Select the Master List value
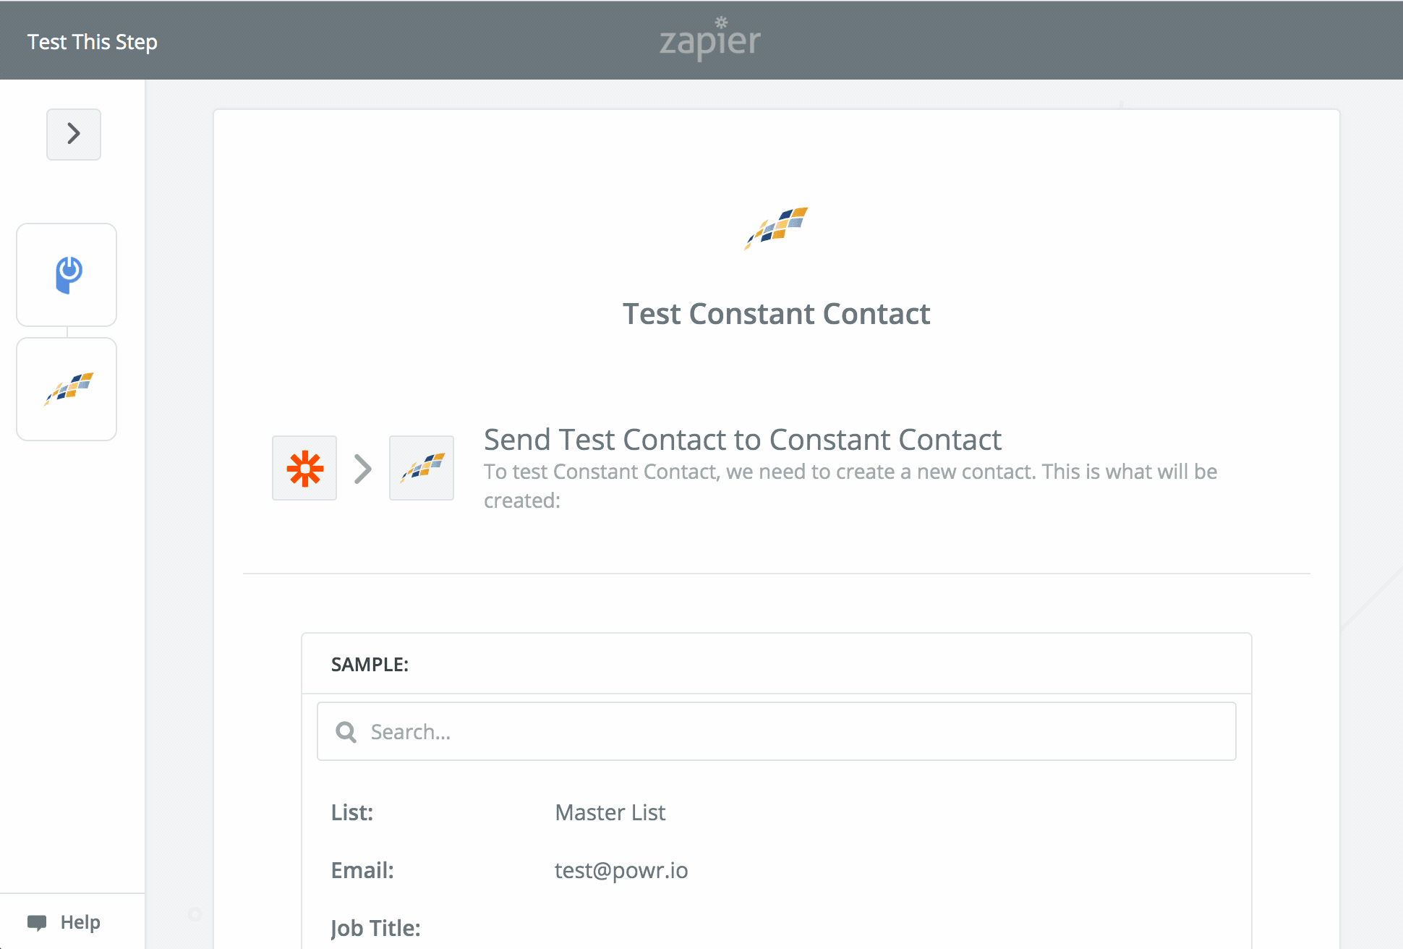 pos(610,812)
